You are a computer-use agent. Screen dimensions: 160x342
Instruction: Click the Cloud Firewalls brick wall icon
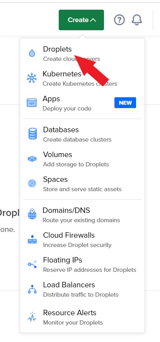click(x=32, y=239)
